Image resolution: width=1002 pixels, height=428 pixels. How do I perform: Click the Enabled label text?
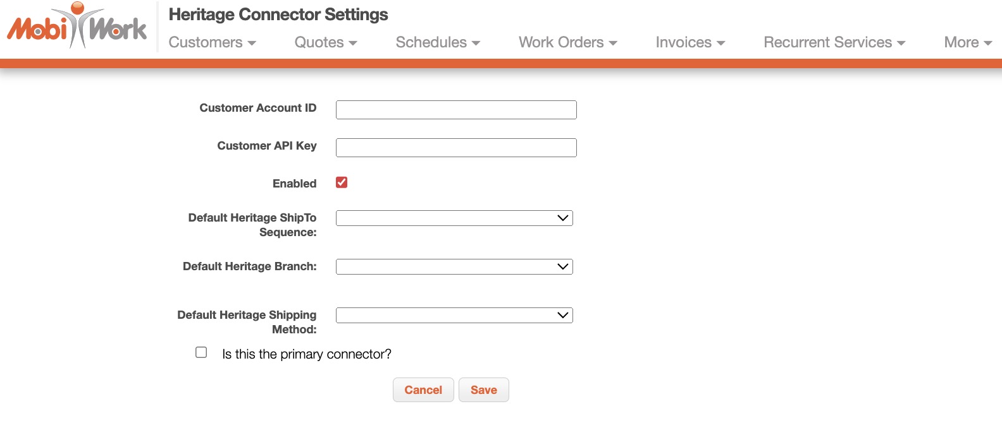pyautogui.click(x=294, y=184)
